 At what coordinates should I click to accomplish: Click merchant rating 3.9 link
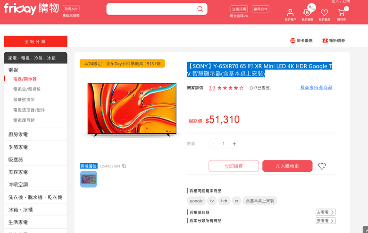point(212,88)
